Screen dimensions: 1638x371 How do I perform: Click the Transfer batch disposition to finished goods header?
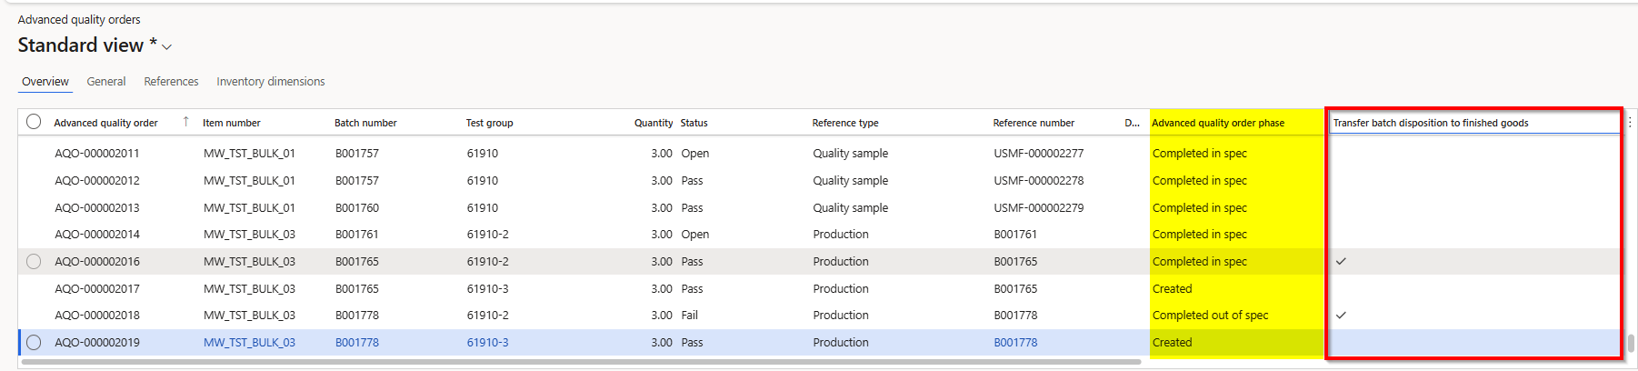1430,123
